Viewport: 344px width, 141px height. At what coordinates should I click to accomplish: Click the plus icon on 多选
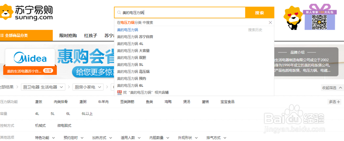[x=338, y=102]
